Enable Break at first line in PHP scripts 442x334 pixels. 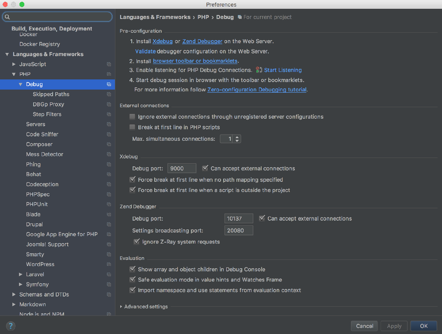(132, 127)
